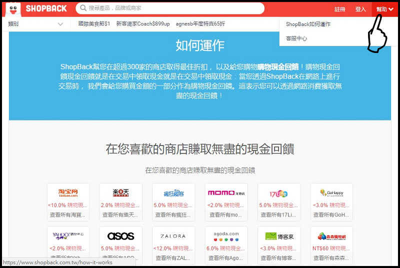Click the 瘋狂賣客 store logo
Image resolution: width=400 pixels, height=268 pixels.
173,193
